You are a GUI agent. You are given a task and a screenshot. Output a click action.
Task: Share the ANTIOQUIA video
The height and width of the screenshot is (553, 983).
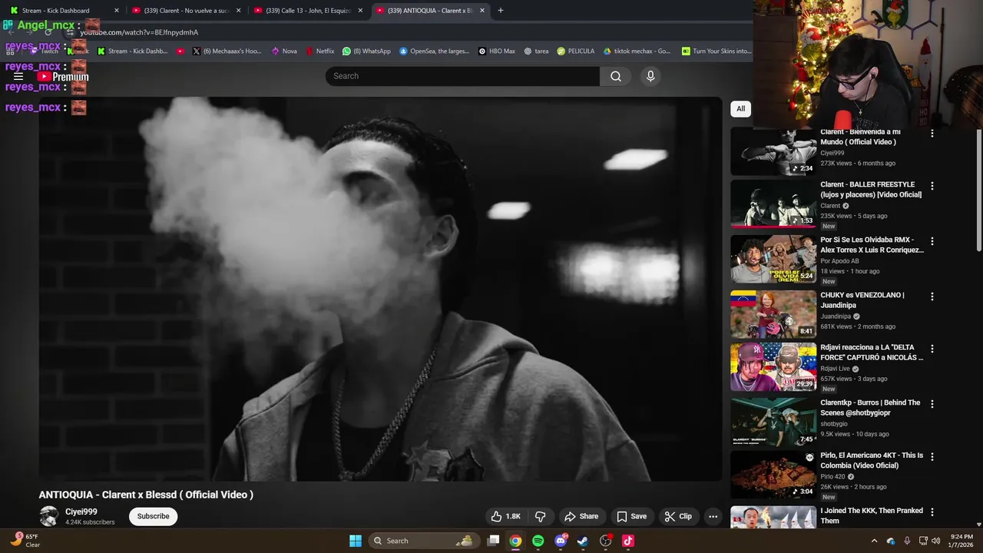click(x=581, y=516)
